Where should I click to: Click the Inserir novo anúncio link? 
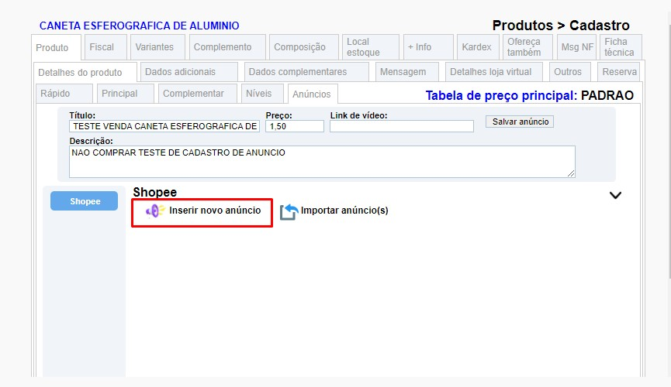(x=215, y=211)
